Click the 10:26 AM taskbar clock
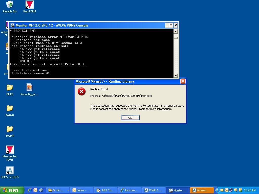 click(x=250, y=190)
